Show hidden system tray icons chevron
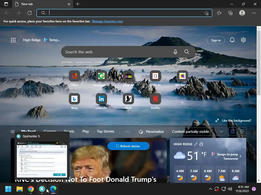Image resolution: width=261 pixels, height=195 pixels. pyautogui.click(x=210, y=189)
